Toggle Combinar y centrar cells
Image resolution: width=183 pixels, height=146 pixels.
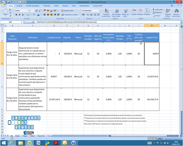pyautogui.click(x=70, y=14)
